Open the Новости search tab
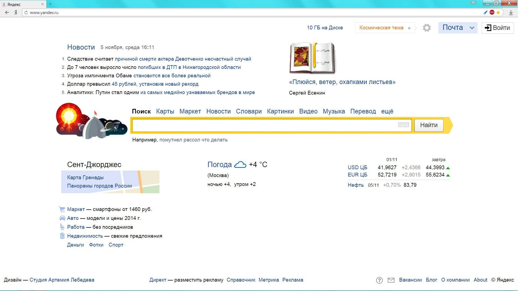 click(219, 111)
